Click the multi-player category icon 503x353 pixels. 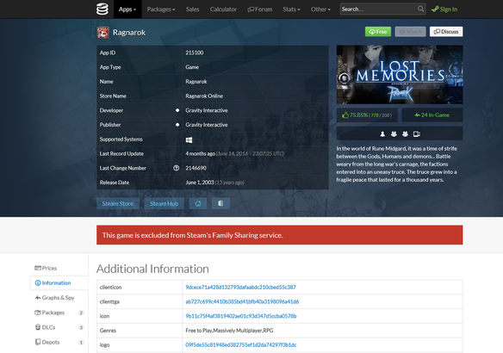click(394, 134)
